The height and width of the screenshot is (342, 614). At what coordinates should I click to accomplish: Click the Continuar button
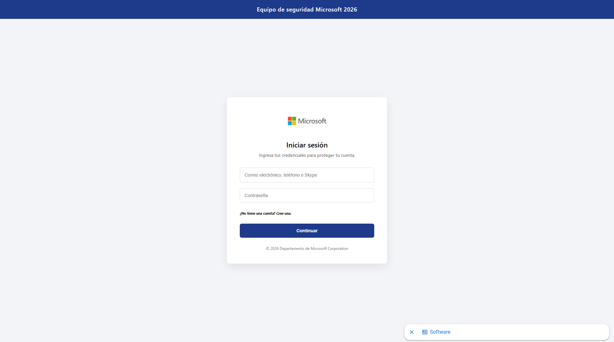(x=307, y=231)
